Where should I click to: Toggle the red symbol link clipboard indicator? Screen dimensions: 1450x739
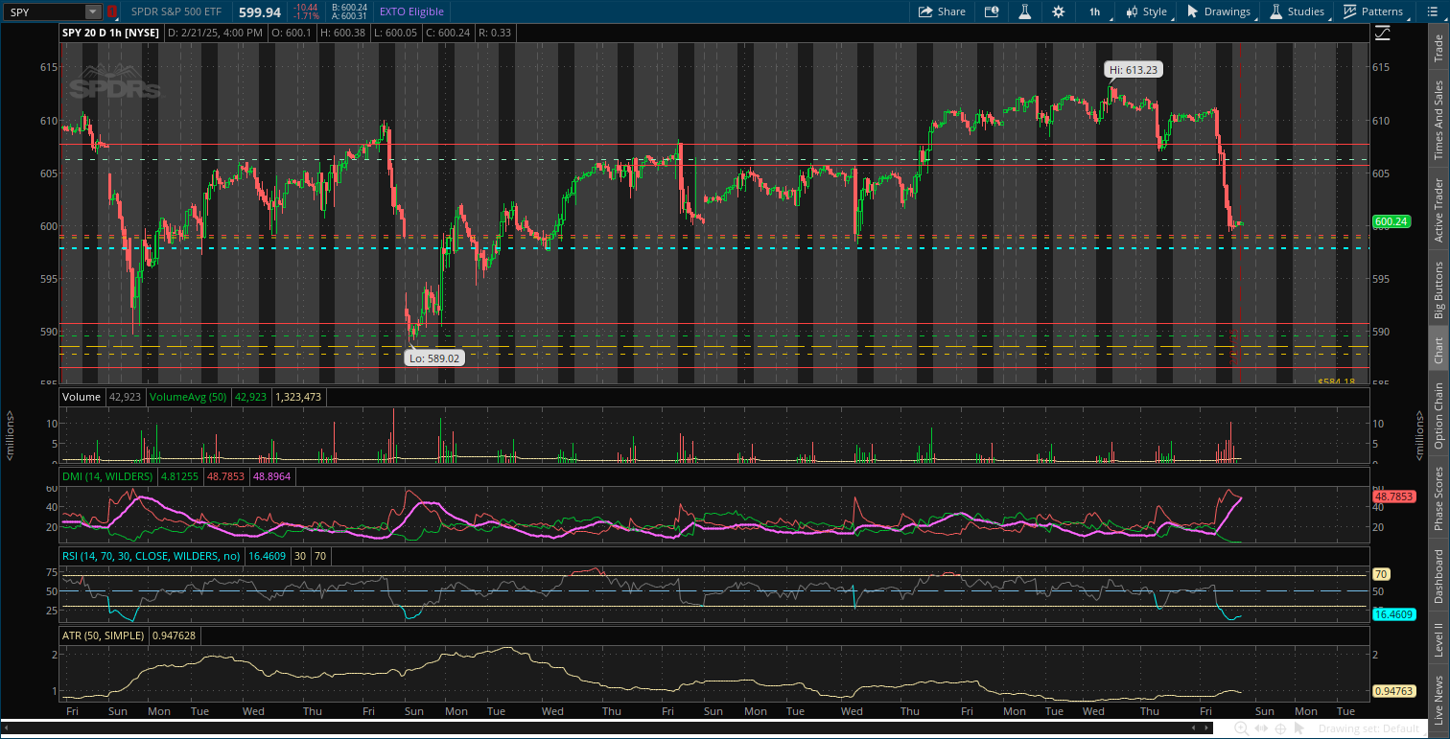pyautogui.click(x=111, y=12)
